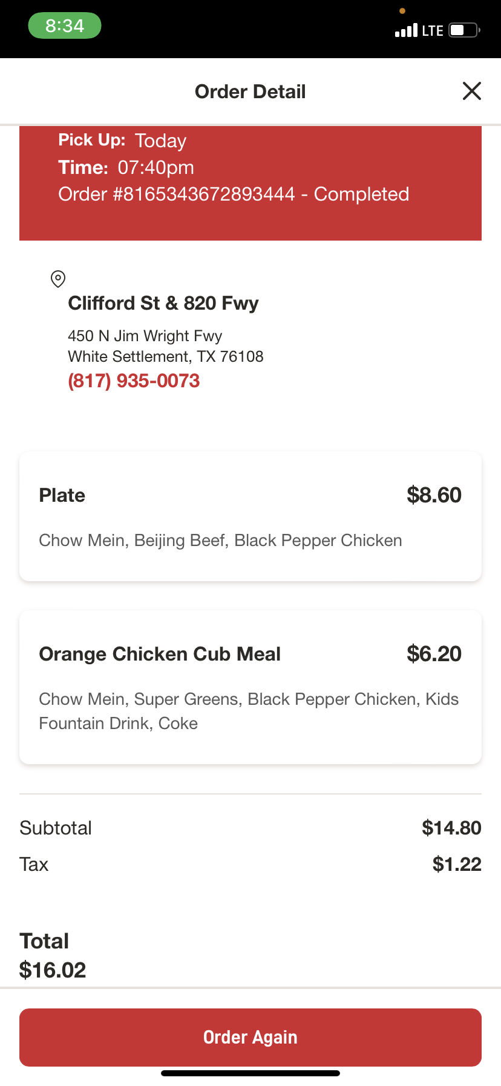Call the store at (817) 935-0073

pyautogui.click(x=134, y=381)
